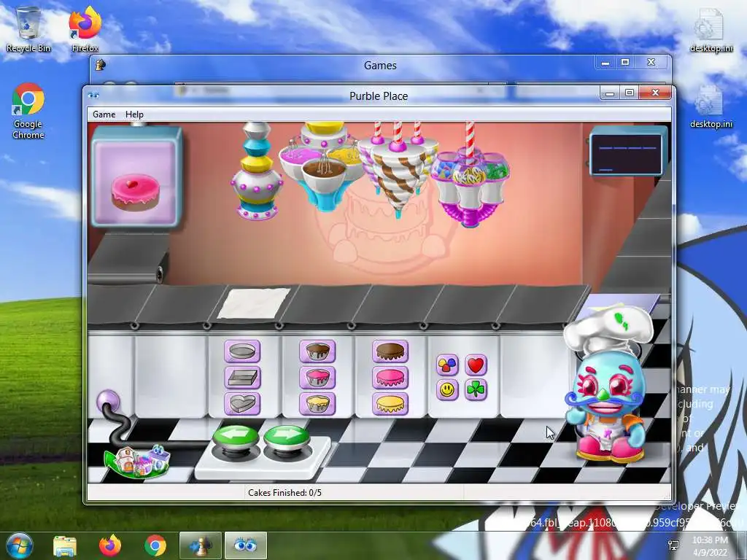Image resolution: width=747 pixels, height=560 pixels.
Task: Click the cake pan dispenser machine
Action: coord(256,171)
